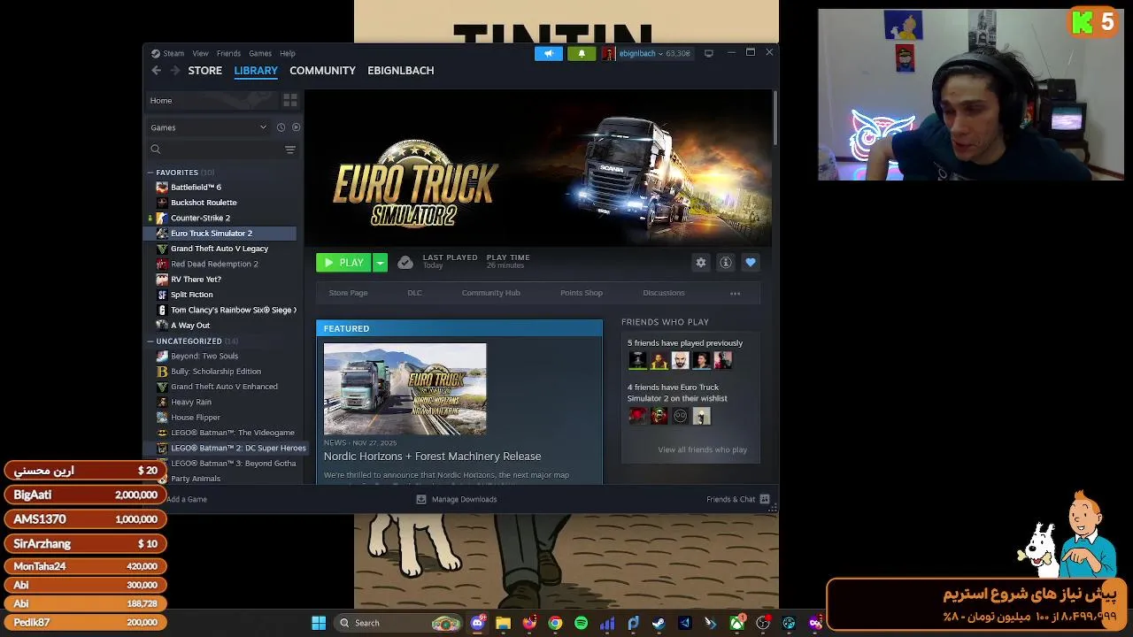Switch to Big Picture mode monitor icon
This screenshot has width=1133, height=637.
tap(708, 53)
